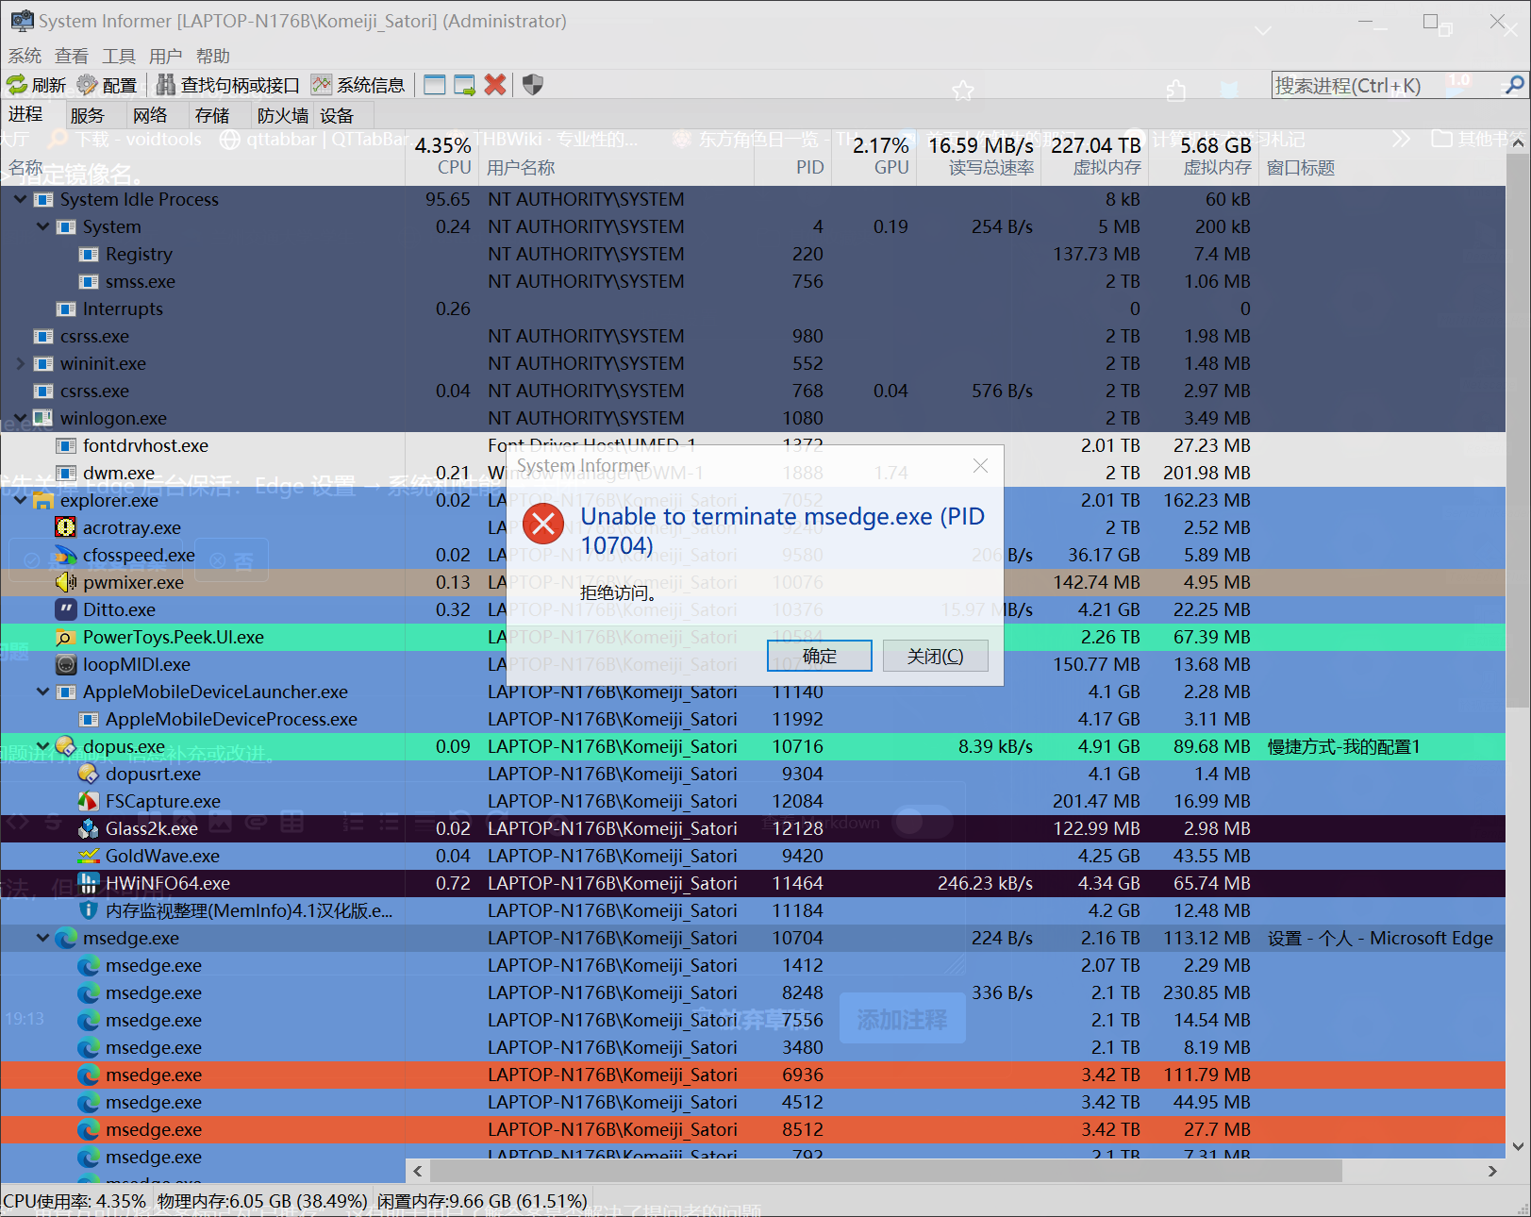The image size is (1531, 1217).
Task: Switch to the 服务 tab
Action: [x=87, y=115]
